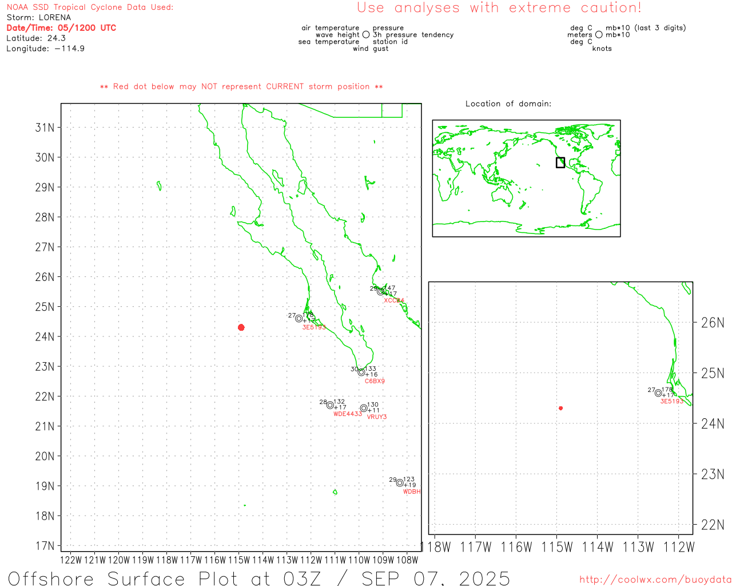Image resolution: width=732 pixels, height=586 pixels.
Task: Click the inset map's '115W' axis label
Action: 557,547
